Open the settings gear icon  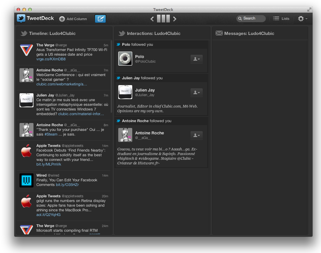(x=300, y=18)
